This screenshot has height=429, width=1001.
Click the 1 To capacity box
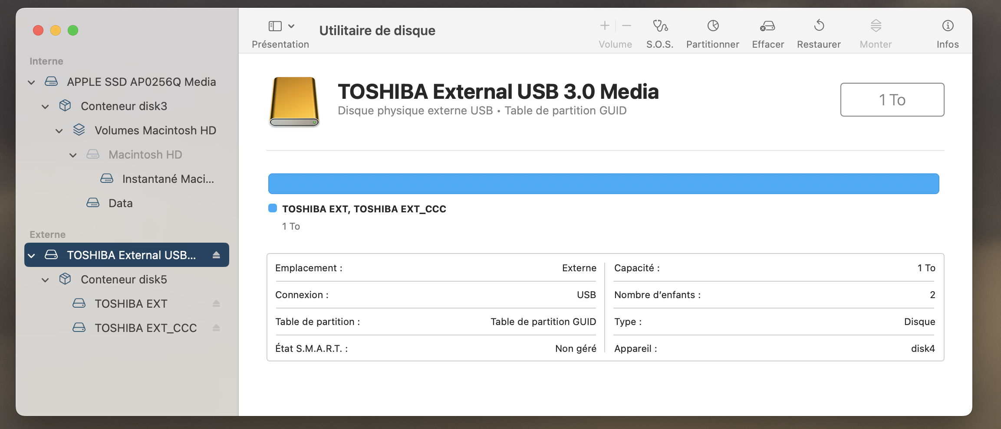892,100
